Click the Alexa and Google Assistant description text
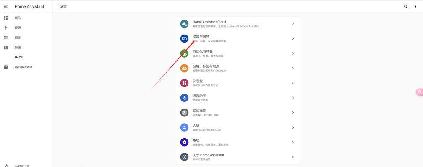This screenshot has width=423, height=167. click(x=226, y=26)
